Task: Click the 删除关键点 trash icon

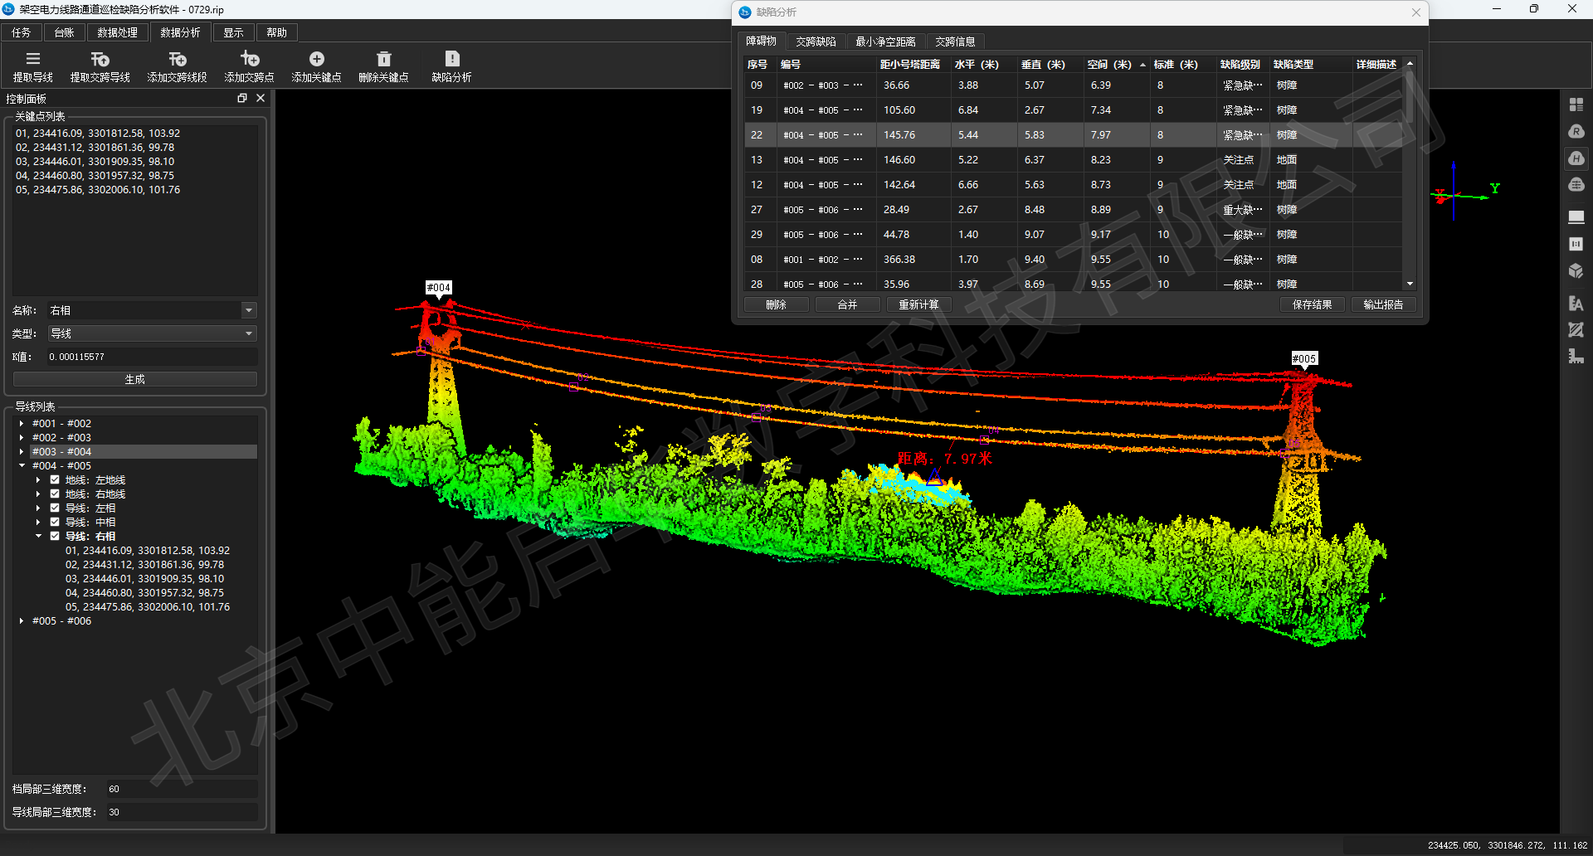Action: pyautogui.click(x=383, y=60)
